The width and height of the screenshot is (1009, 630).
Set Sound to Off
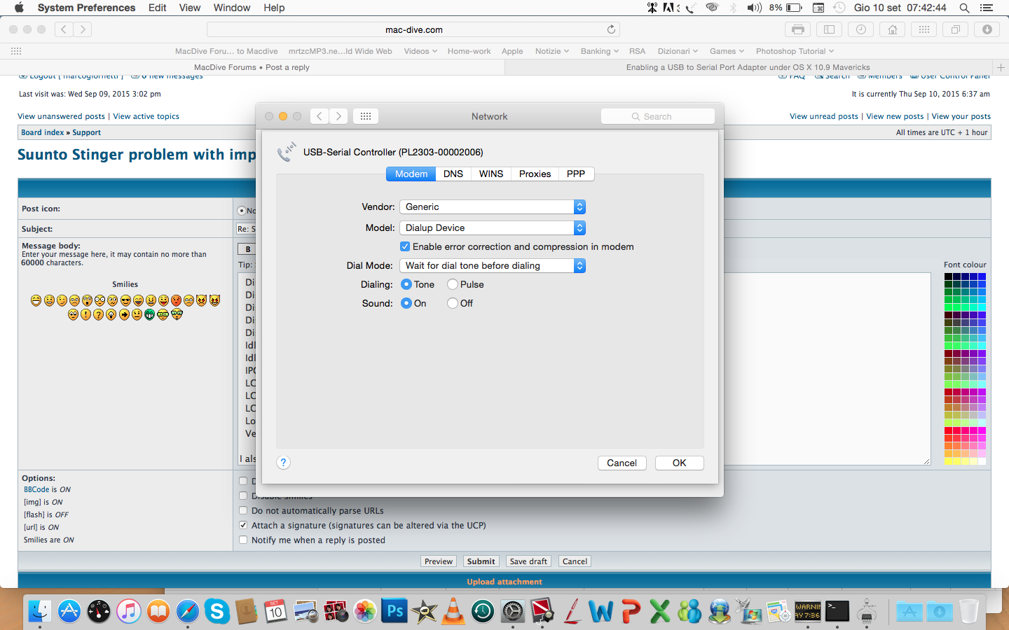[x=453, y=303]
